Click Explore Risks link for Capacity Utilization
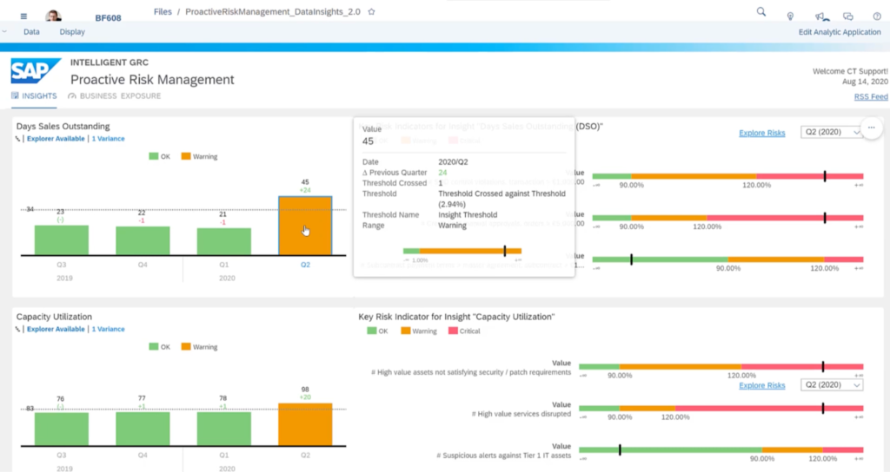890x472 pixels. [x=761, y=385]
